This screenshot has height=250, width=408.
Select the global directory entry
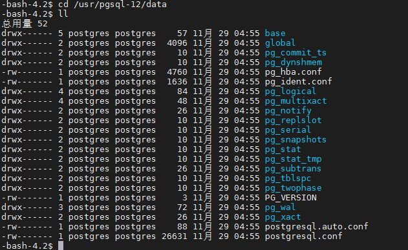tap(280, 43)
